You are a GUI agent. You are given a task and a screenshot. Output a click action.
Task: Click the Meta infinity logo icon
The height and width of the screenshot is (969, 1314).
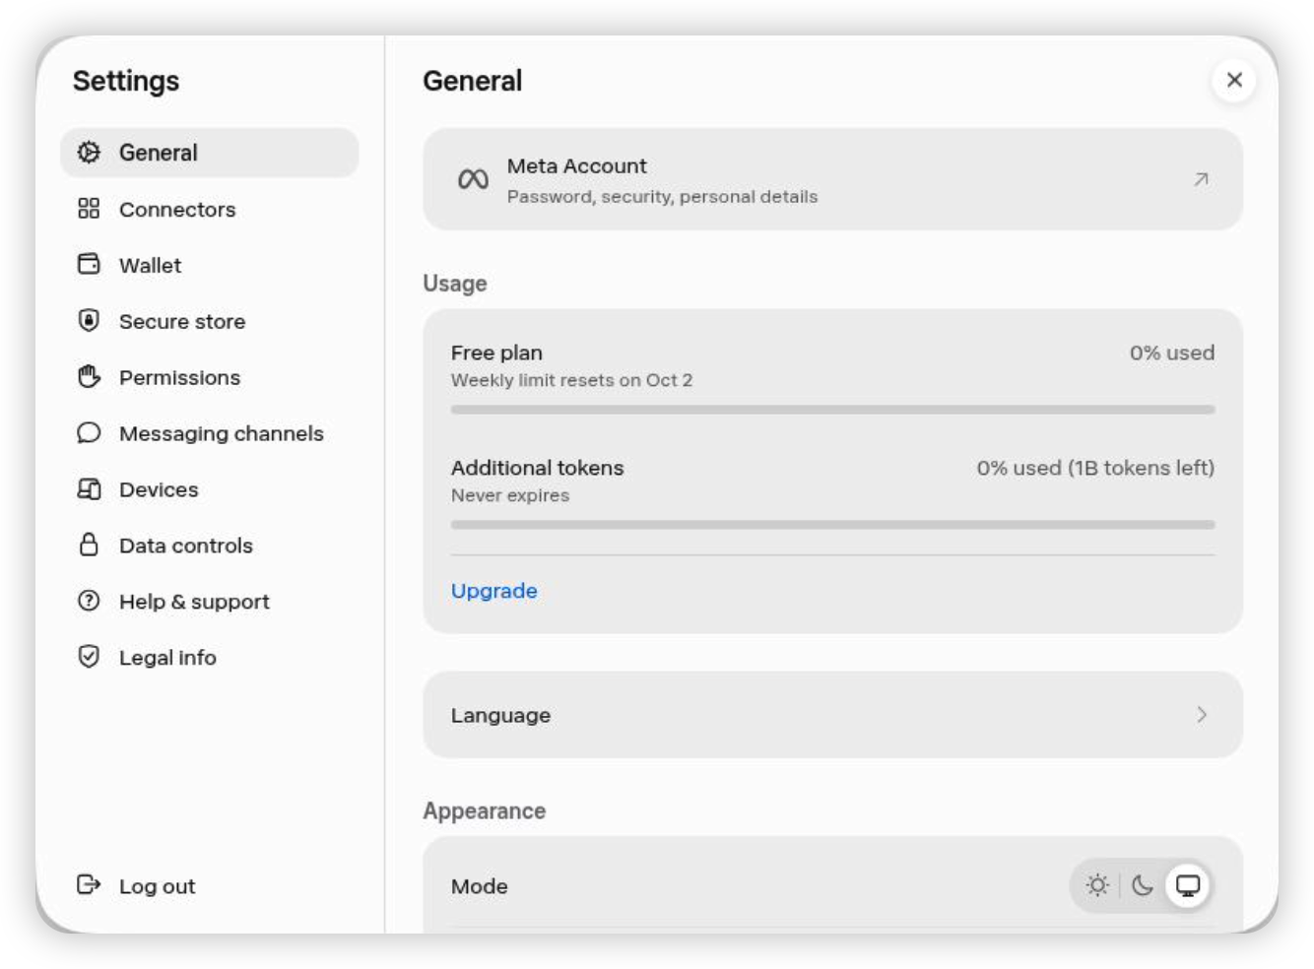pos(473,179)
